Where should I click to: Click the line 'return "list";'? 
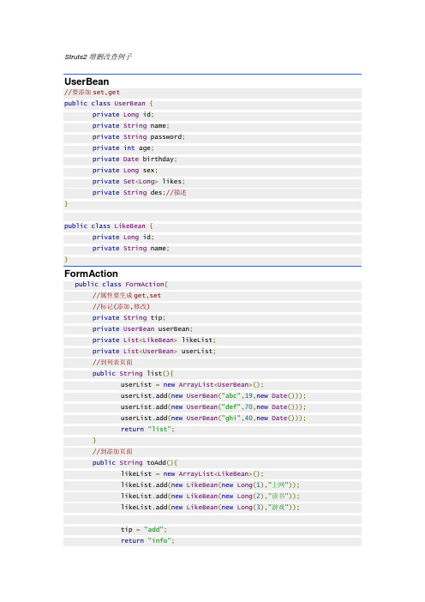tap(147, 429)
